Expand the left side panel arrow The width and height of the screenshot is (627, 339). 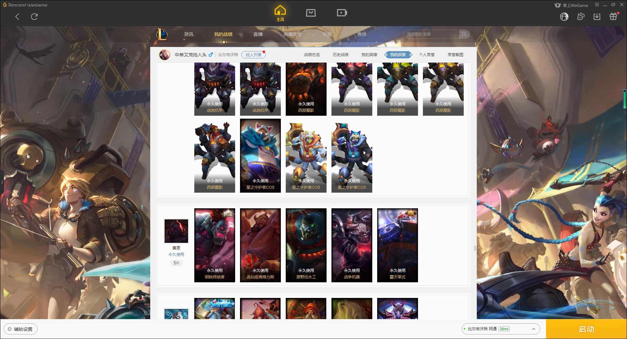click(2, 182)
